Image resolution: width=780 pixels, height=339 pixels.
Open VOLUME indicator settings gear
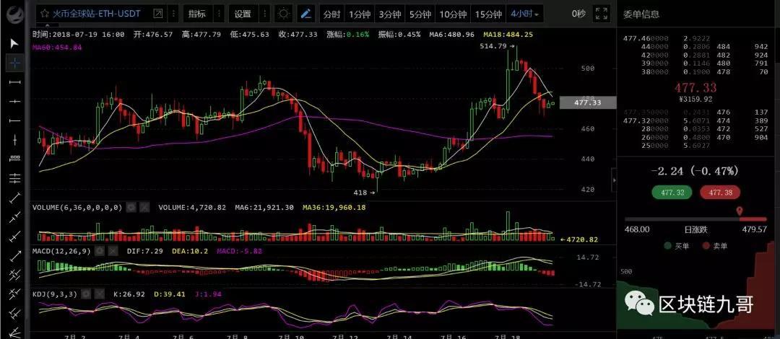click(131, 207)
